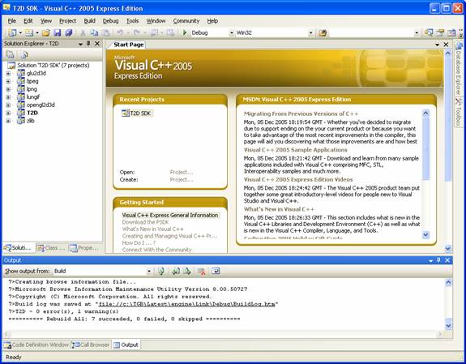The height and width of the screenshot is (364, 466).
Task: Expand the glu2d3d project node
Action: 8,73
